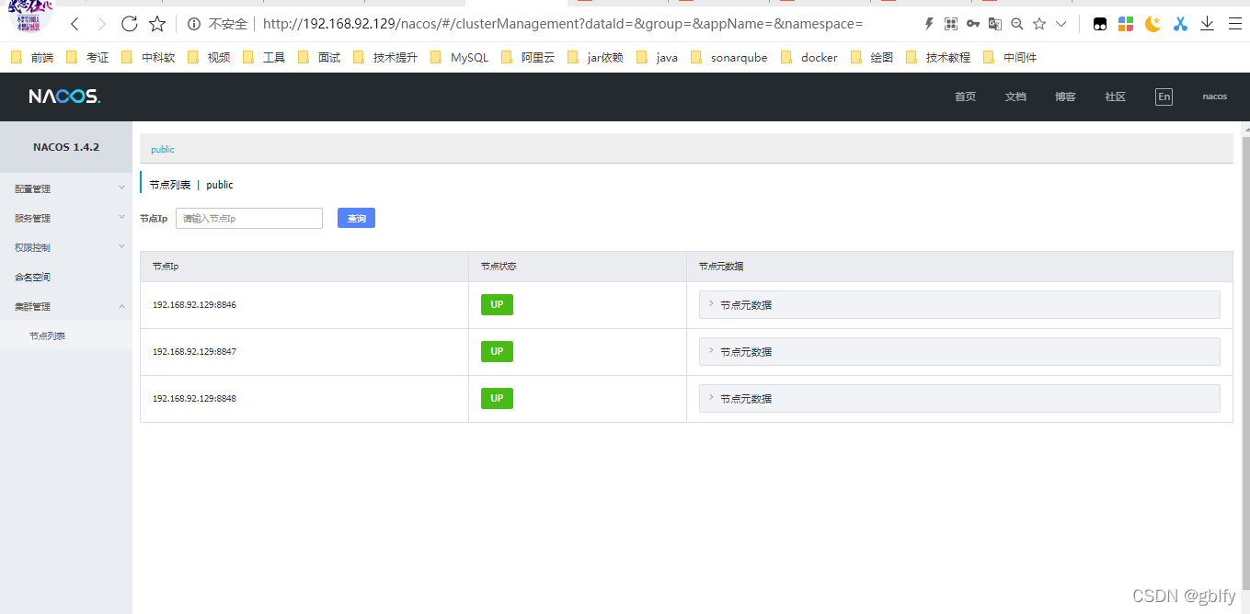Image resolution: width=1250 pixels, height=614 pixels.
Task: Open the java bookmark folder
Action: (657, 57)
